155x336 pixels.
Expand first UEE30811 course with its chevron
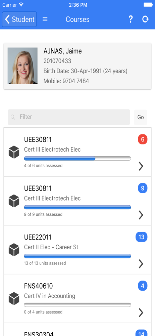click(141, 166)
